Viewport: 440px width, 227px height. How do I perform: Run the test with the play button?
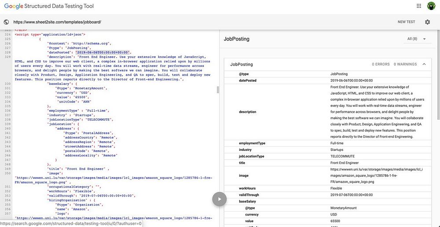(220, 199)
